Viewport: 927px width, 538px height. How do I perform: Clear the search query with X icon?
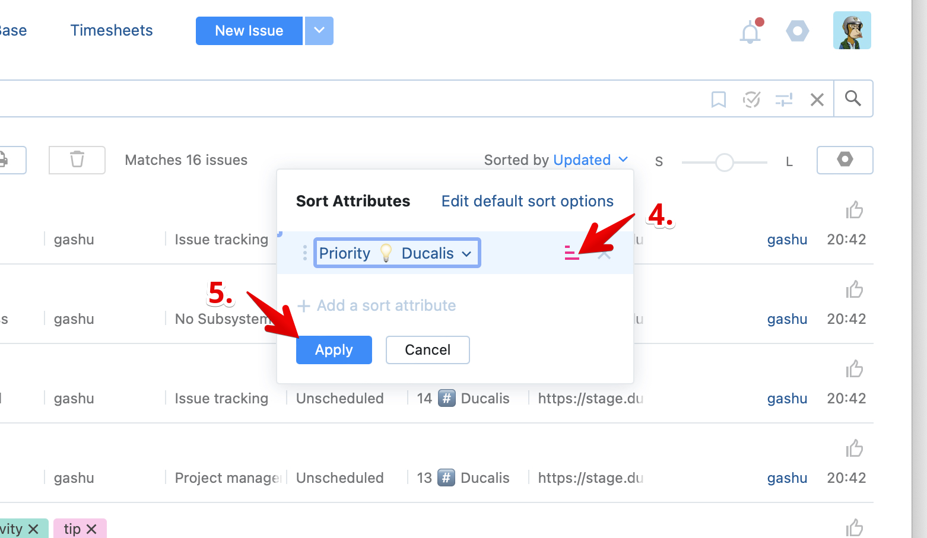point(817,100)
